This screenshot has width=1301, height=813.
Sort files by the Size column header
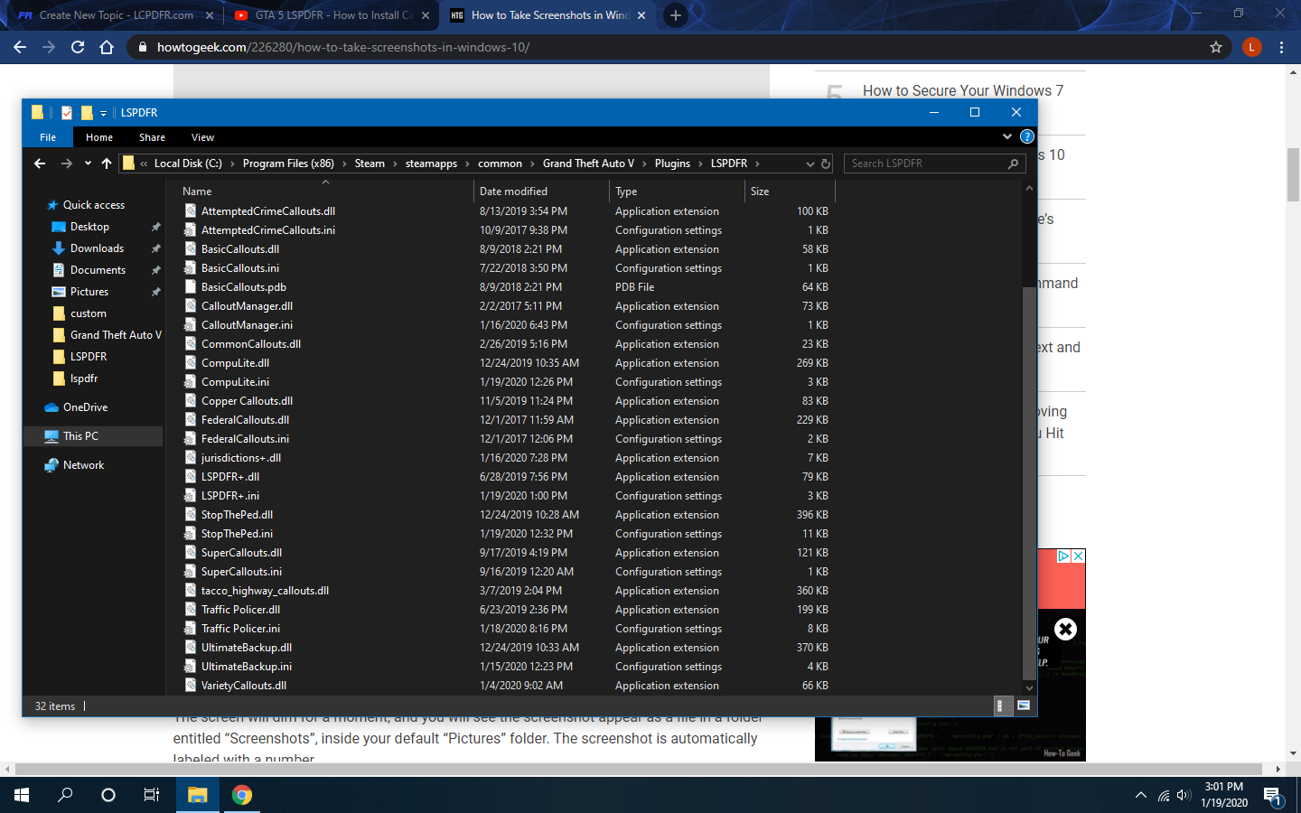790,191
